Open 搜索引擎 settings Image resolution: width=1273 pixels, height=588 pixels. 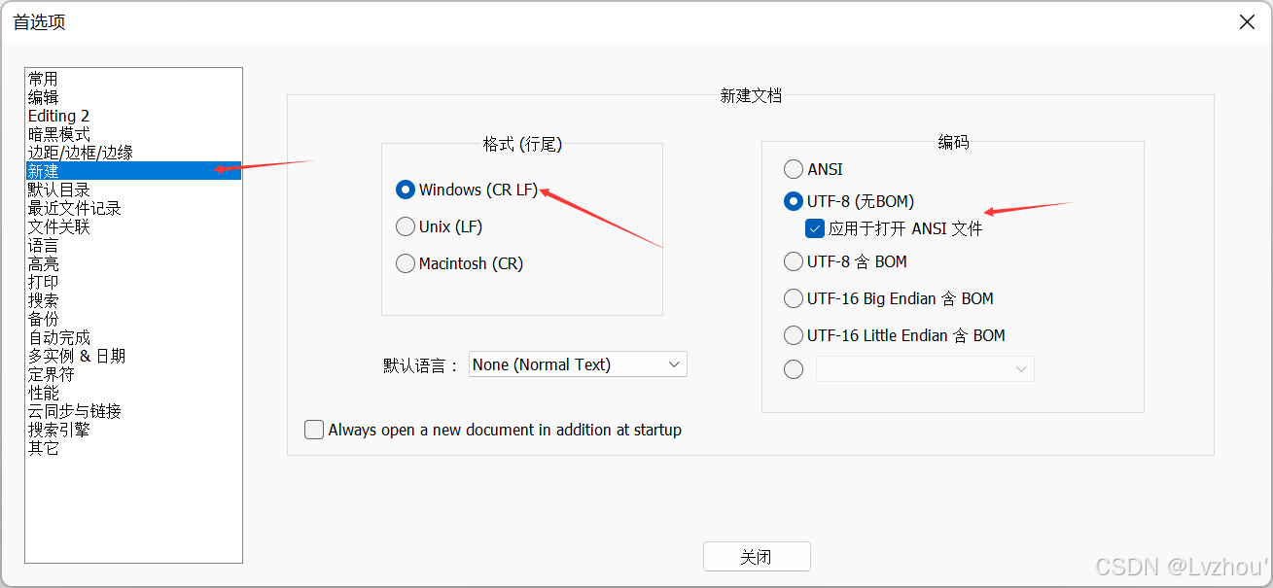(133, 430)
